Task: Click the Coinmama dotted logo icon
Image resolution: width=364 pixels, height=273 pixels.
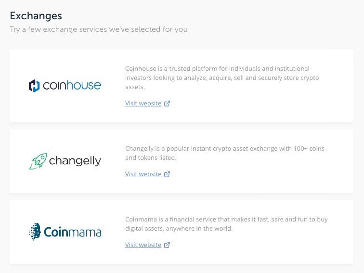Action: point(35,232)
